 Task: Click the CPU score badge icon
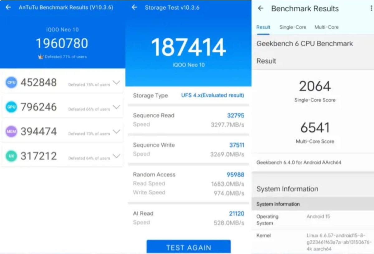coord(11,82)
